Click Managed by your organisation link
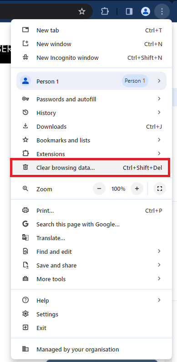The image size is (177, 362). (x=91, y=349)
